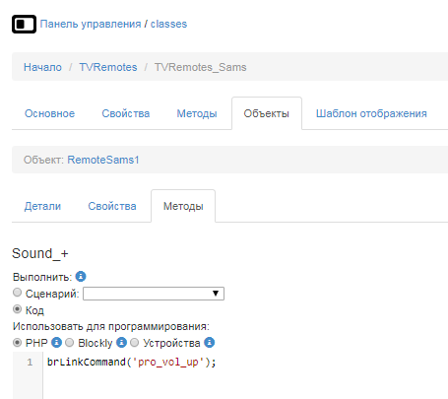Click info icon beside PHP option
This screenshot has width=448, height=399.
56,343
